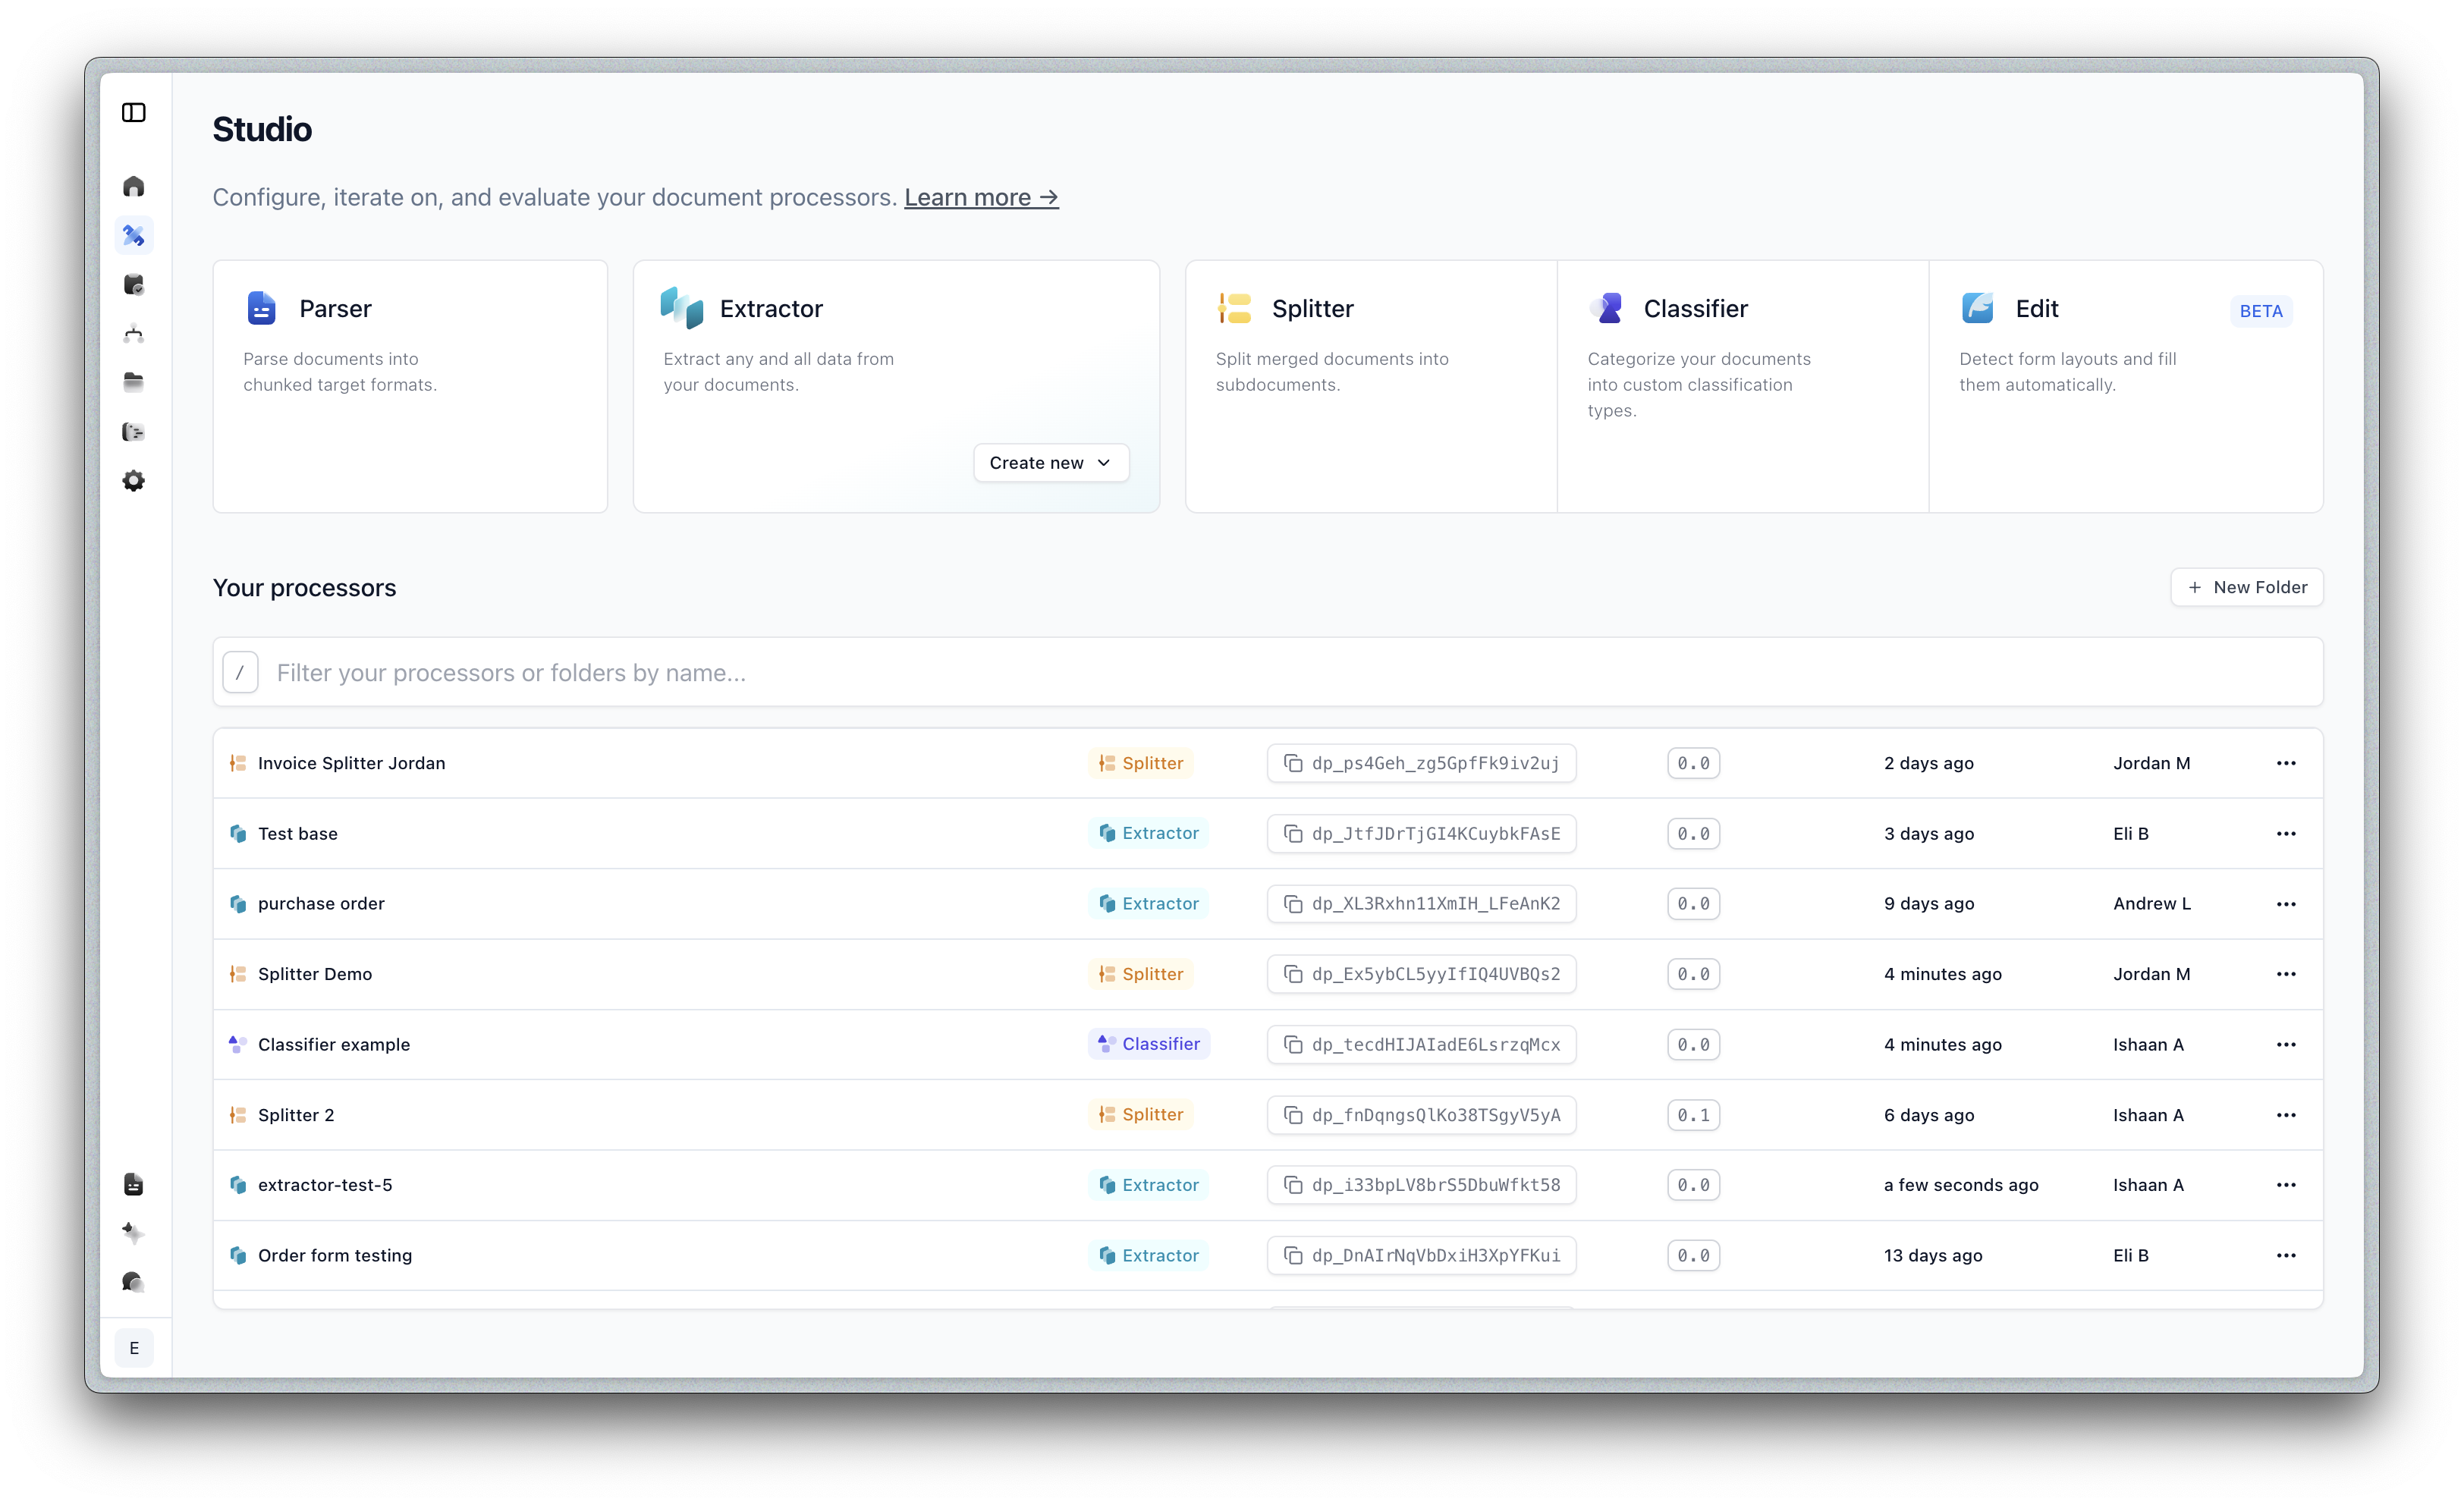Copy ID of Invoice Splitter Jordan processor
This screenshot has height=1505, width=2464.
tap(1293, 763)
